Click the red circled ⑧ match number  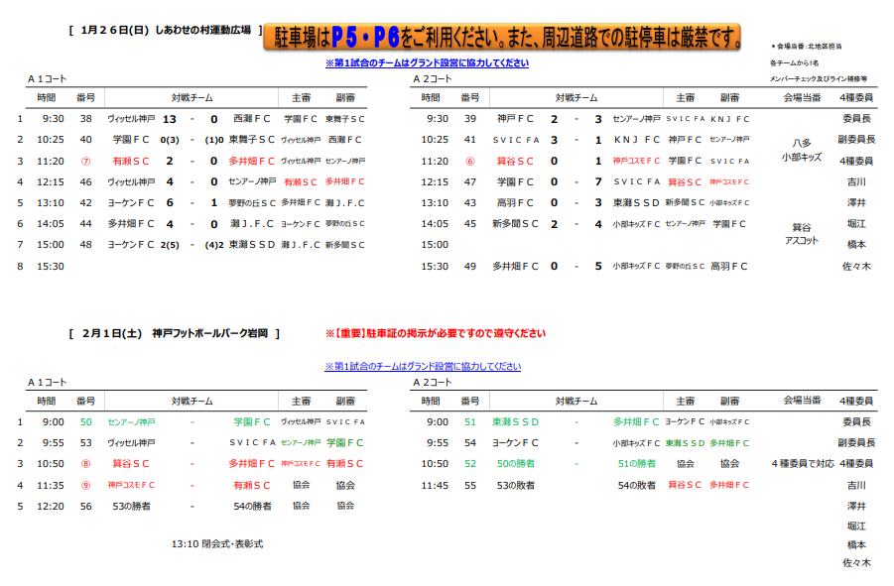point(85,464)
